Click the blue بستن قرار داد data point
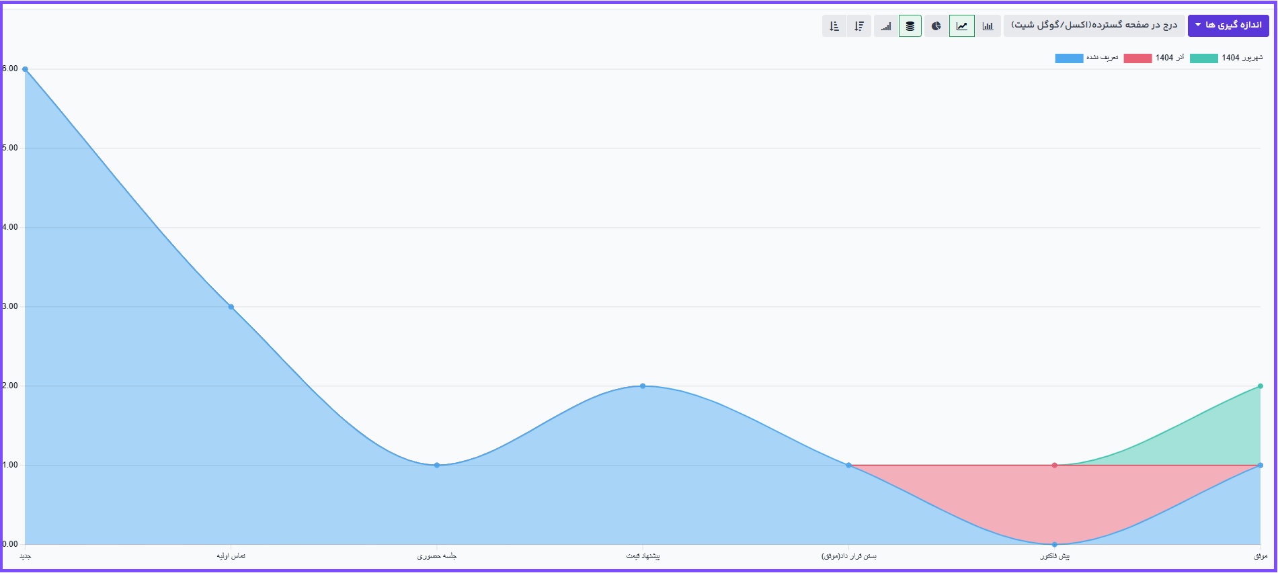 tap(848, 465)
